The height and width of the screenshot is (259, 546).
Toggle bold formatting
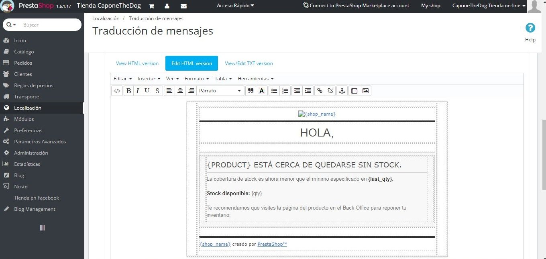(128, 91)
